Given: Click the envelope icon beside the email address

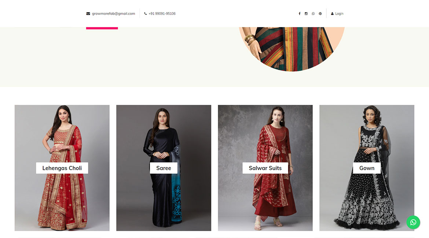Looking at the screenshot, I should (x=88, y=14).
